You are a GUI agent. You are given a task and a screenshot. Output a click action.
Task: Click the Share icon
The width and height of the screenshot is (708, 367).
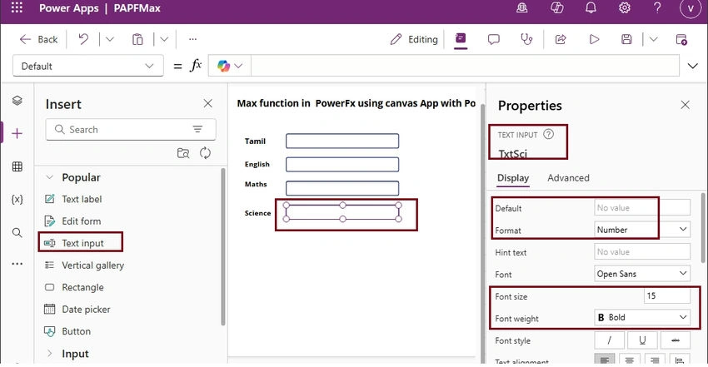point(561,40)
